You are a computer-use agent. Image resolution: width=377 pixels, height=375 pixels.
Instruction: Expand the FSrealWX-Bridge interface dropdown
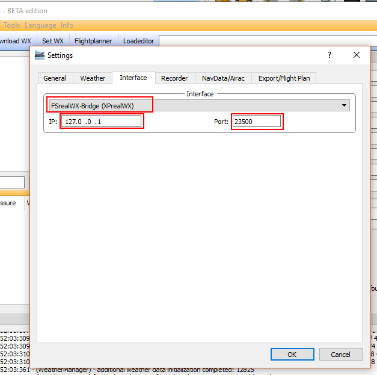[x=199, y=106]
